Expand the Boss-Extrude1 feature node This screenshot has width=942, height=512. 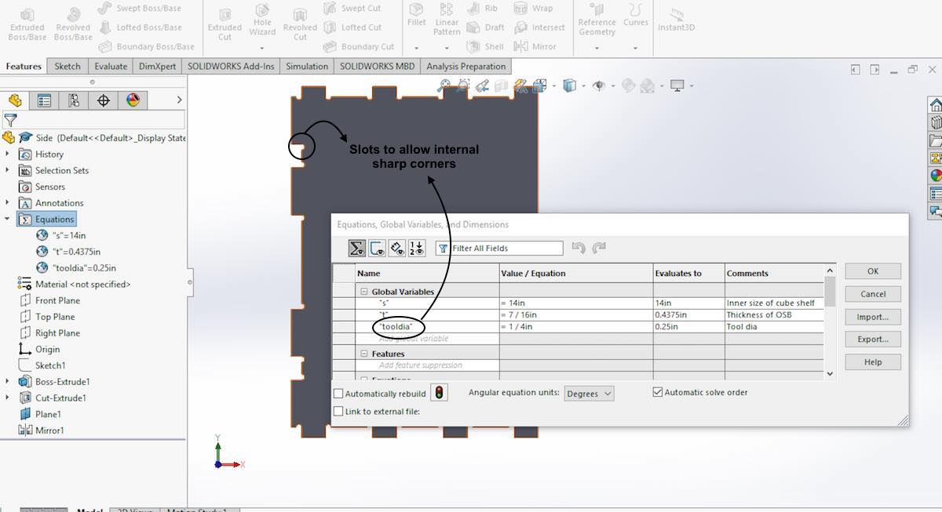tap(9, 382)
